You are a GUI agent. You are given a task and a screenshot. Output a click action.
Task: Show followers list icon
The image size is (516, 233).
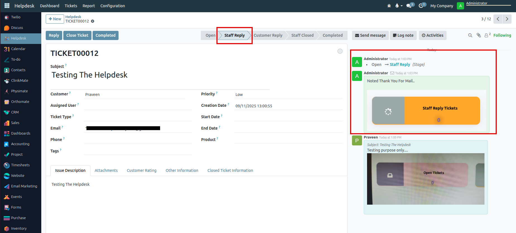(487, 35)
